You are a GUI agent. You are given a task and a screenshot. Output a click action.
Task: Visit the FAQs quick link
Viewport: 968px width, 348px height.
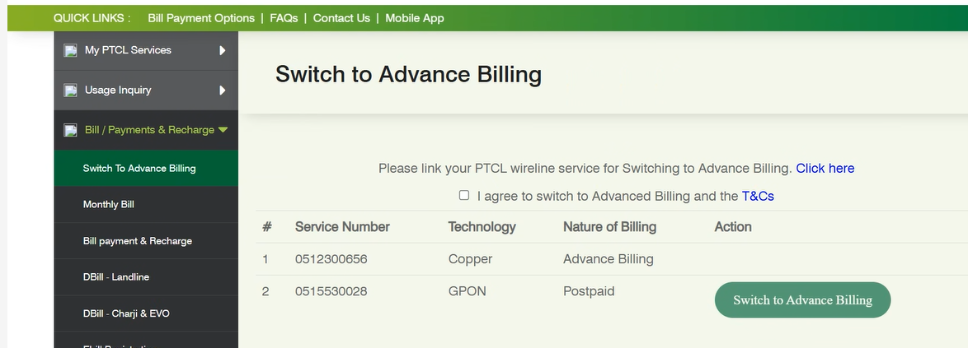284,18
